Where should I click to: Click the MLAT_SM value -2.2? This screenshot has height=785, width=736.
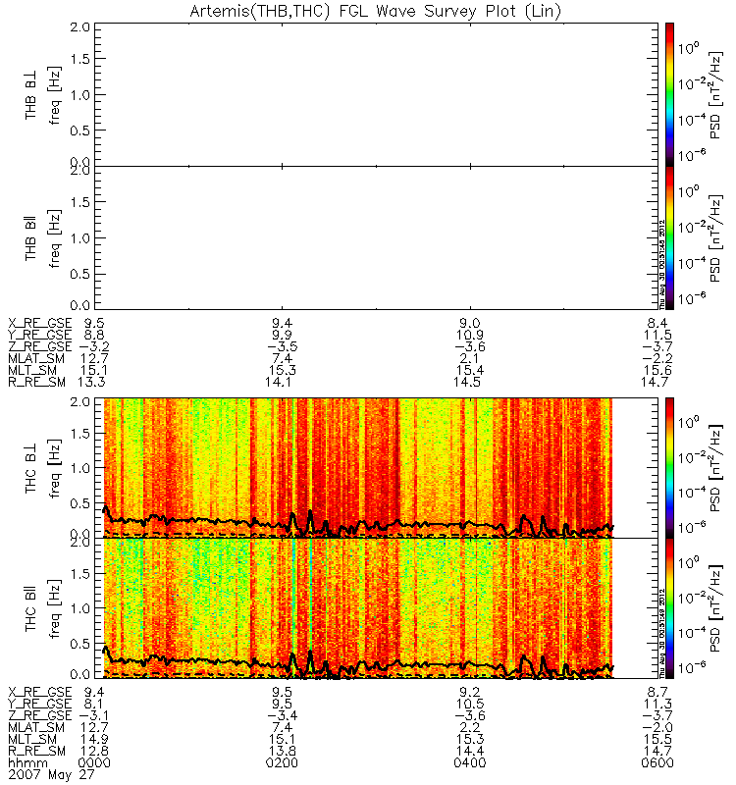coord(657,358)
